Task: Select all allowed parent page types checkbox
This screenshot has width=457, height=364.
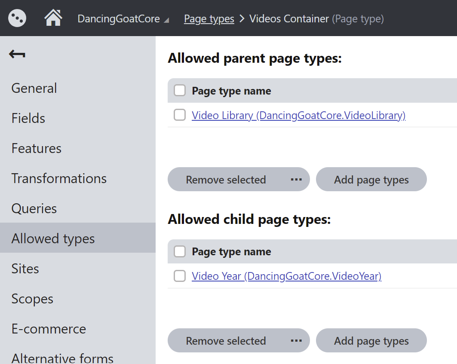Action: tap(180, 90)
